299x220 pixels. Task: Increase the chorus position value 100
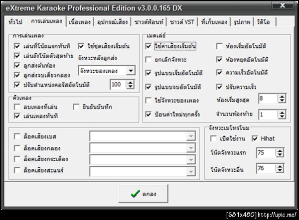[131, 83]
